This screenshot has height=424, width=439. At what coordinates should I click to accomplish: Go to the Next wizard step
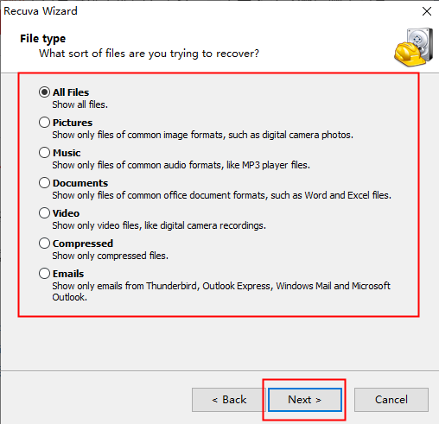(305, 400)
